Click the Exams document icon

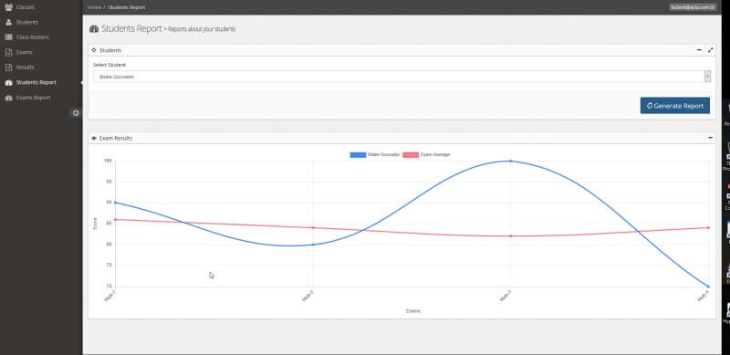tap(8, 52)
